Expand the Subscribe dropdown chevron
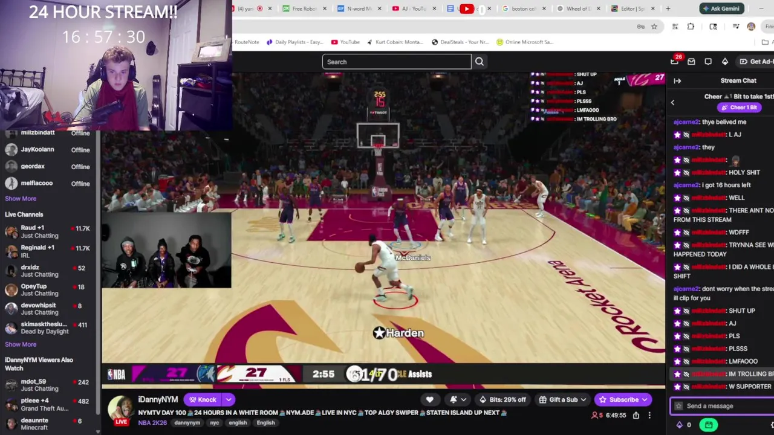The height and width of the screenshot is (435, 774). pyautogui.click(x=645, y=399)
